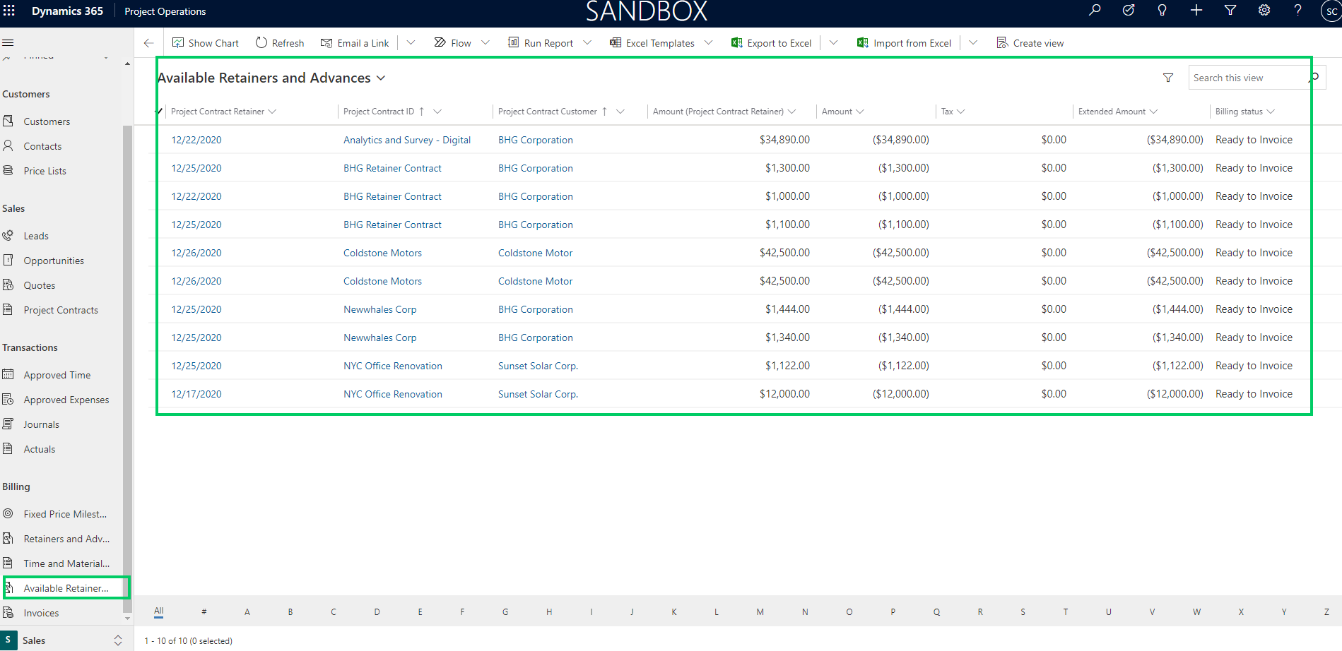Expand the Excel Templates dropdown arrow
Viewport: 1342px width, 651px height.
708,43
